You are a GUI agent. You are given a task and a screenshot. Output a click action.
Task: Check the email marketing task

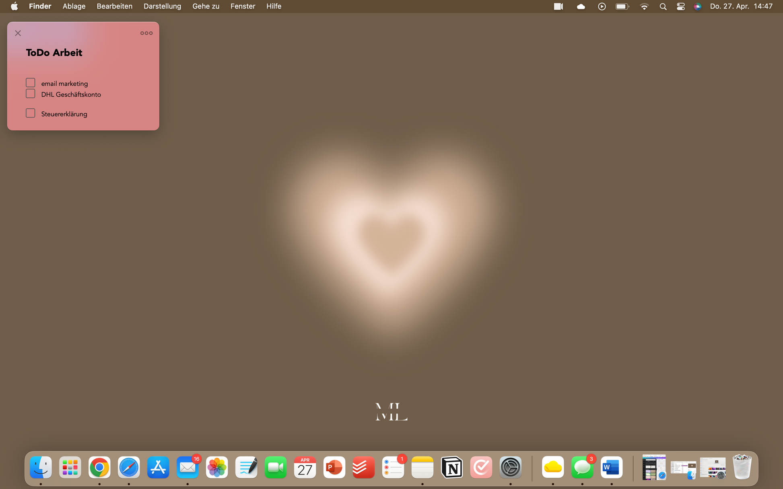tap(31, 83)
